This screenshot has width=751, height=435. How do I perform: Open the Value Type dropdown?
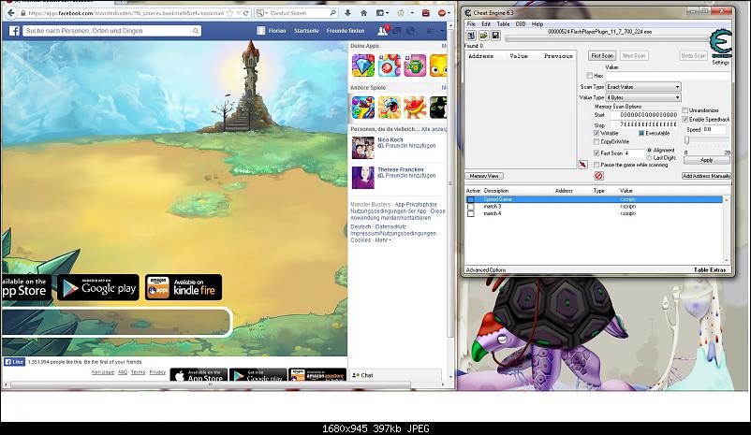click(x=643, y=97)
